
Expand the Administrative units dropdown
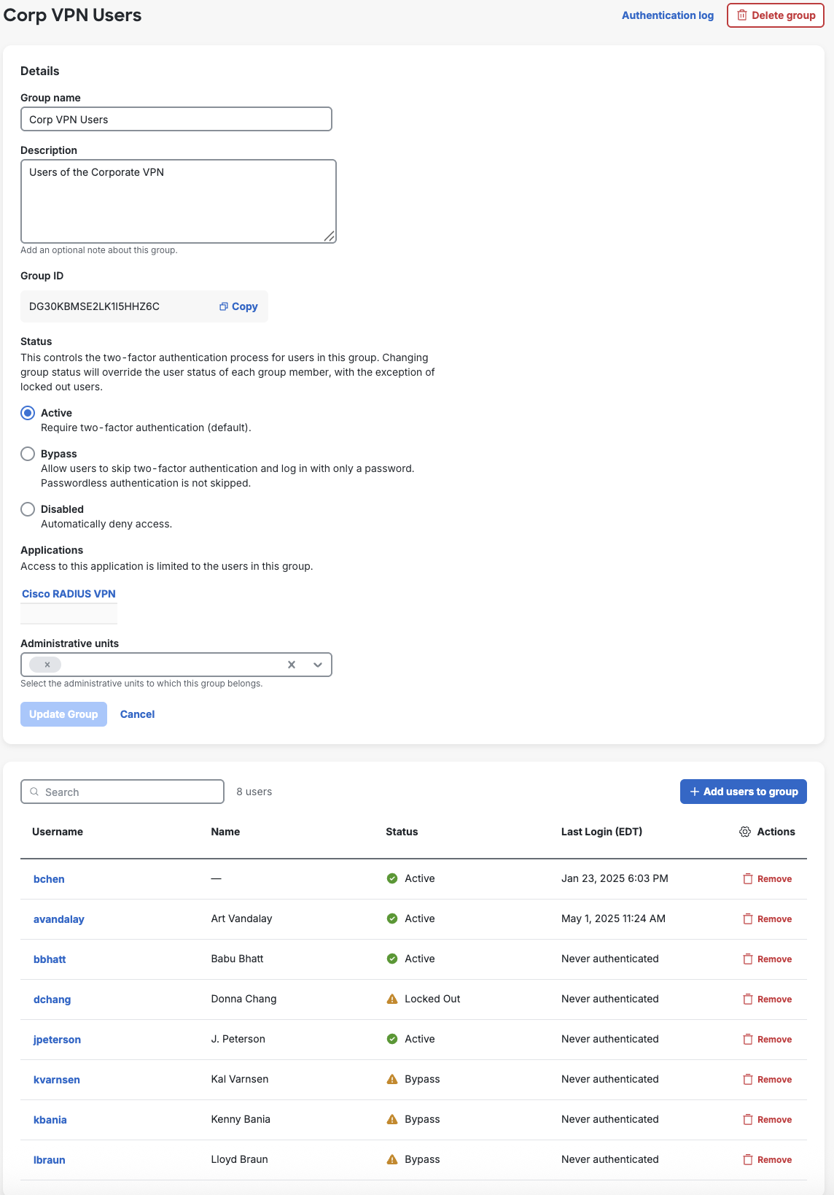pyautogui.click(x=318, y=665)
